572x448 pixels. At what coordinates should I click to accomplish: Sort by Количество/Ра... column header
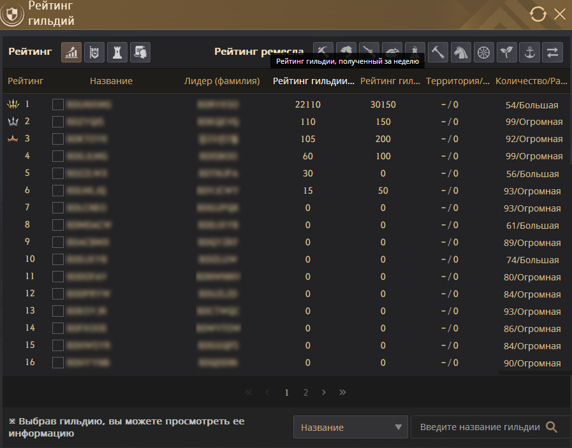tap(531, 81)
